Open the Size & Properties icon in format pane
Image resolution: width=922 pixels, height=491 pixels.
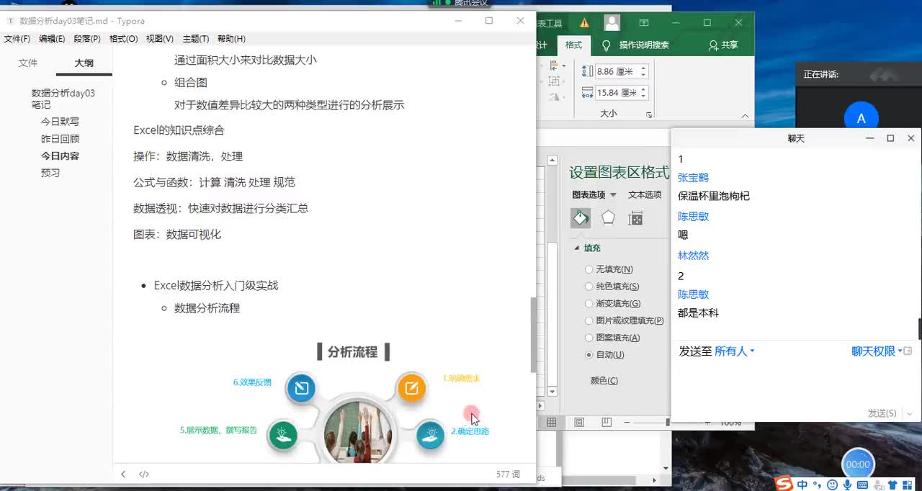coord(635,218)
